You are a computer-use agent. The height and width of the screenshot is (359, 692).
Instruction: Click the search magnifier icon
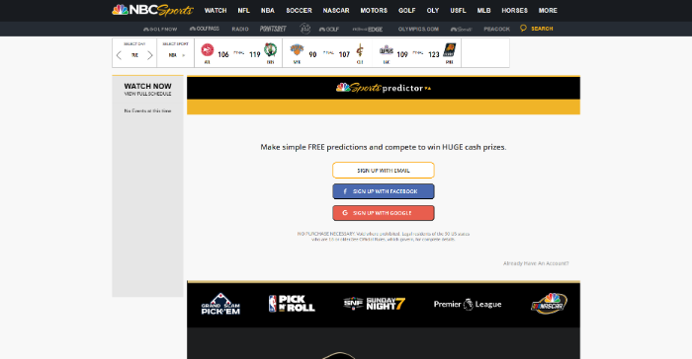click(523, 29)
